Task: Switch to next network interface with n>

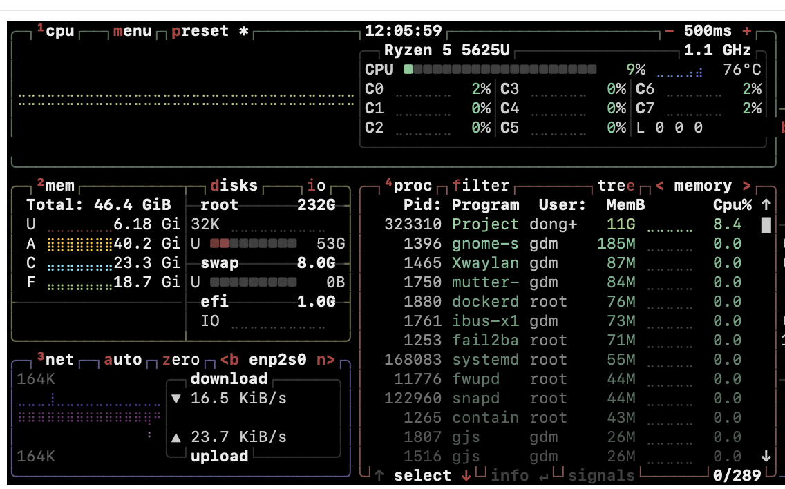Action: pyautogui.click(x=325, y=360)
